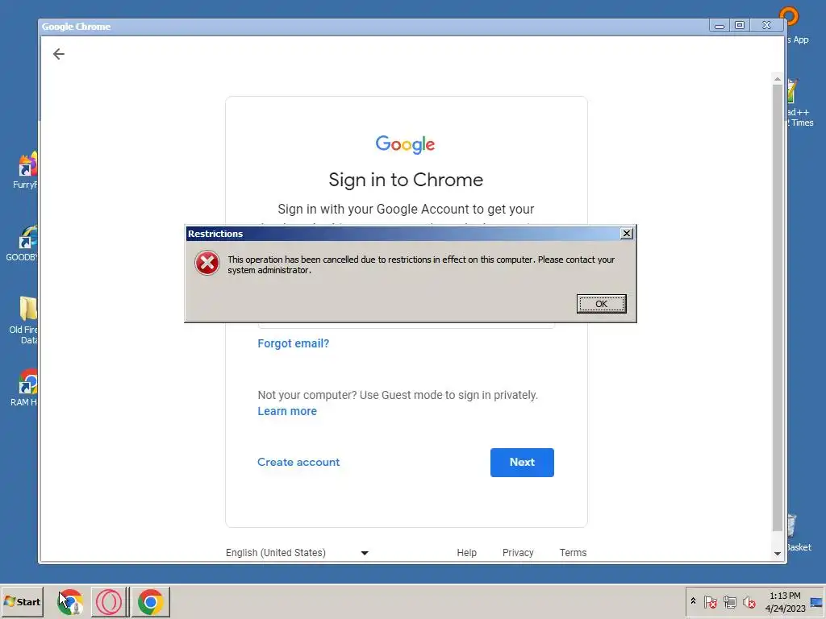The height and width of the screenshot is (619, 826).
Task: Open the Learn more link about Guest mode
Action: pos(287,411)
